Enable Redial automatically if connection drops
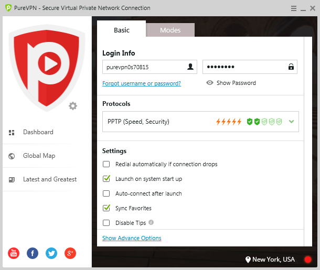Screen dimensions: 320x270 106,164
